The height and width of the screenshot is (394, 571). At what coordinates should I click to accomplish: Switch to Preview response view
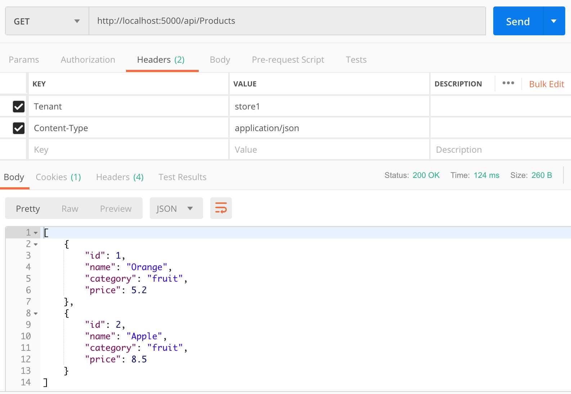116,209
